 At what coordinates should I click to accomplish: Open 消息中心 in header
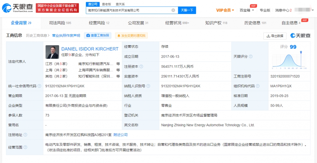coord(283,10)
